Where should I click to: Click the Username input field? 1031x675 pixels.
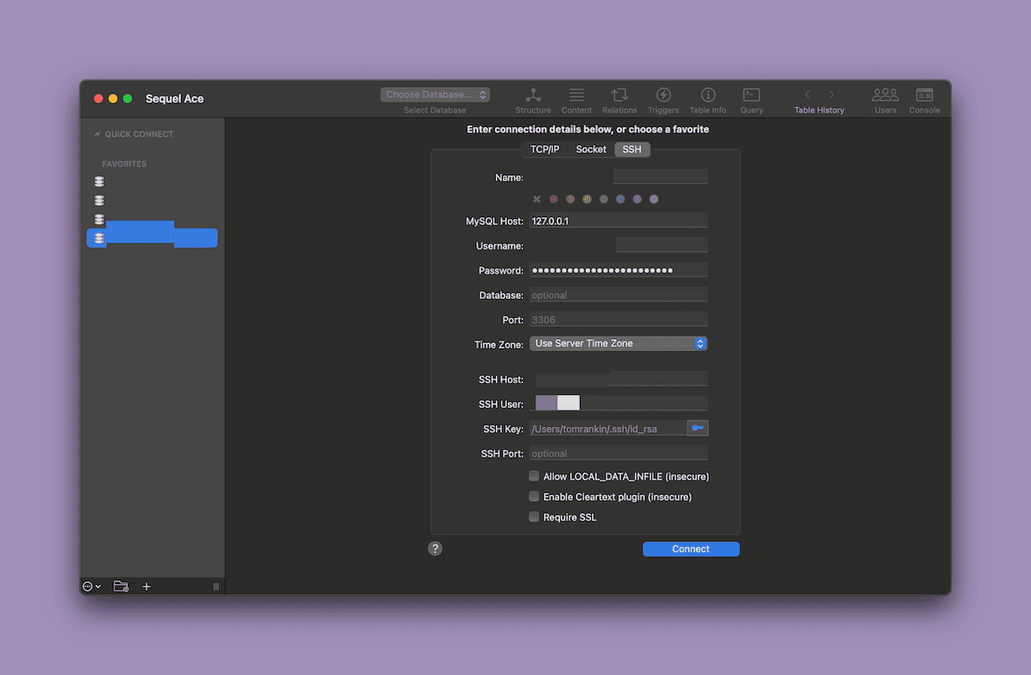point(662,246)
